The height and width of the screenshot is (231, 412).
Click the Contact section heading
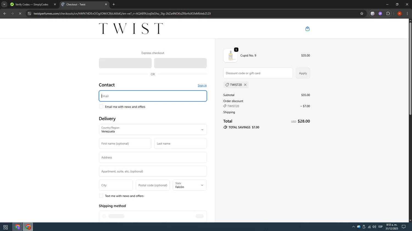tap(107, 85)
